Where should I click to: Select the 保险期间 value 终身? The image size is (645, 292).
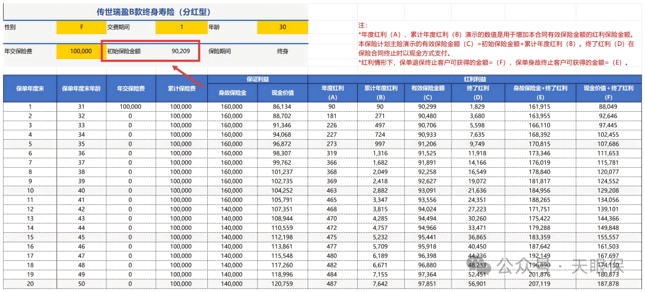[282, 51]
